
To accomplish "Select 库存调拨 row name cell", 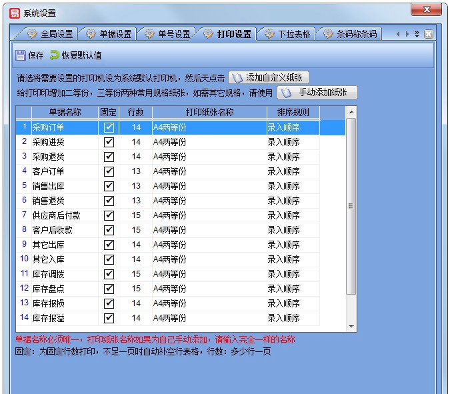I will coord(65,274).
